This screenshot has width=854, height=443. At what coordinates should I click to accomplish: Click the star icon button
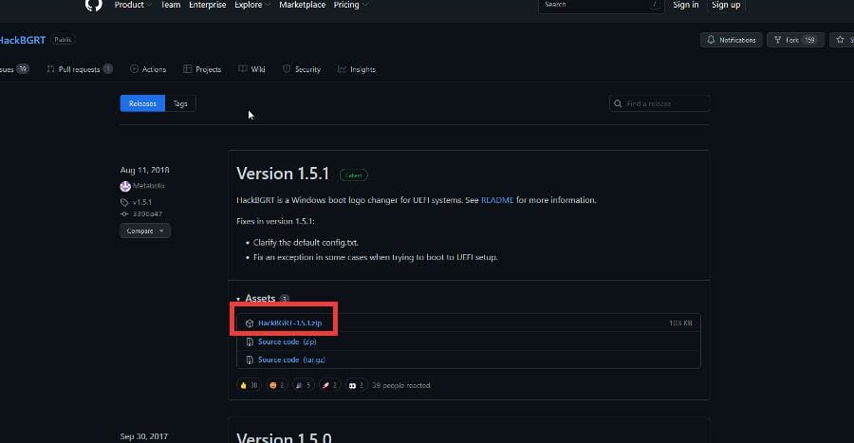click(842, 40)
